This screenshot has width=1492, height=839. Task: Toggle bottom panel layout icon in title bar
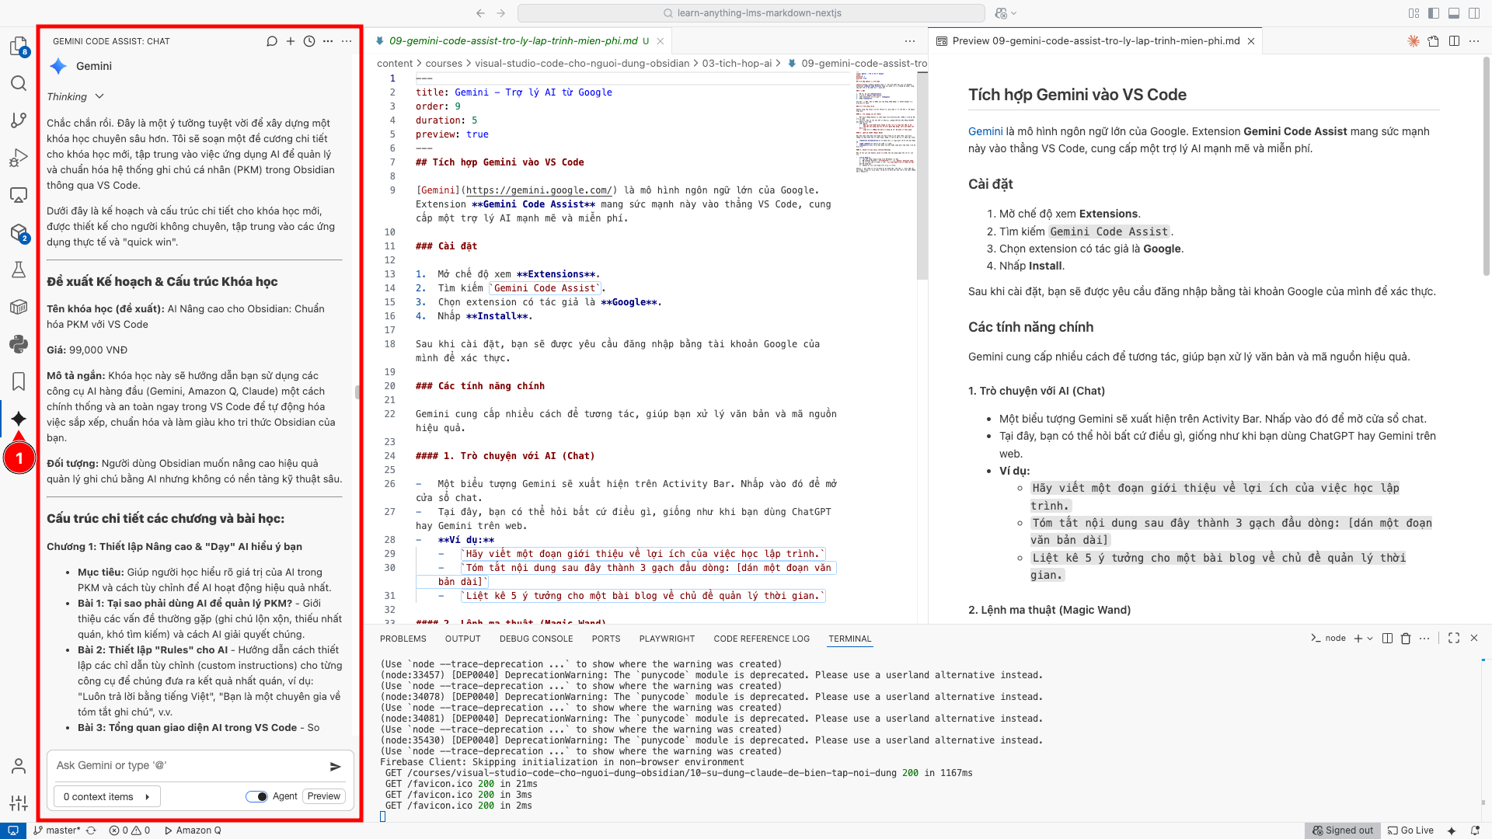[x=1454, y=13]
